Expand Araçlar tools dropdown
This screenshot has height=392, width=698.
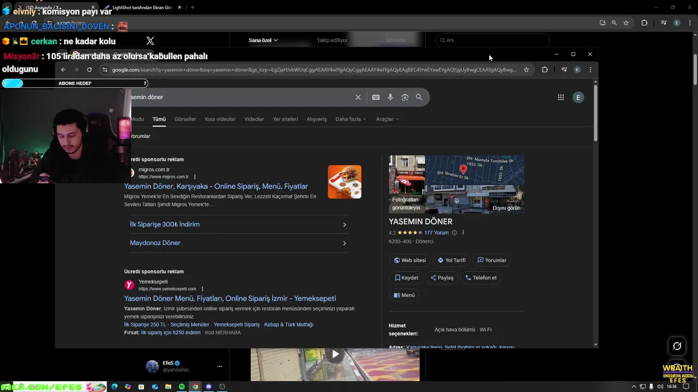click(387, 119)
